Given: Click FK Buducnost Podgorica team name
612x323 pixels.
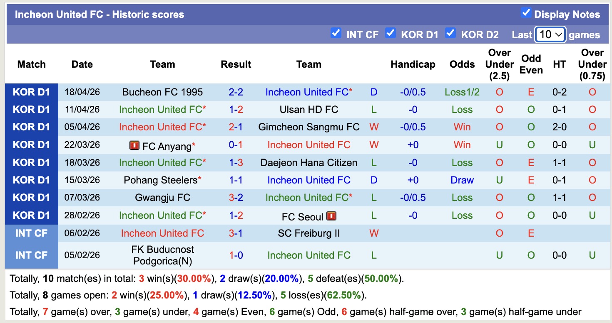Looking at the screenshot, I should click(x=162, y=254).
